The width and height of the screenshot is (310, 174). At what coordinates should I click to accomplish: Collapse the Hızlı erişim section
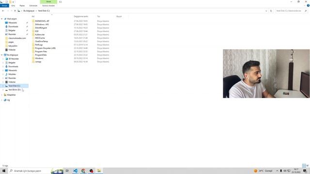point(2,19)
